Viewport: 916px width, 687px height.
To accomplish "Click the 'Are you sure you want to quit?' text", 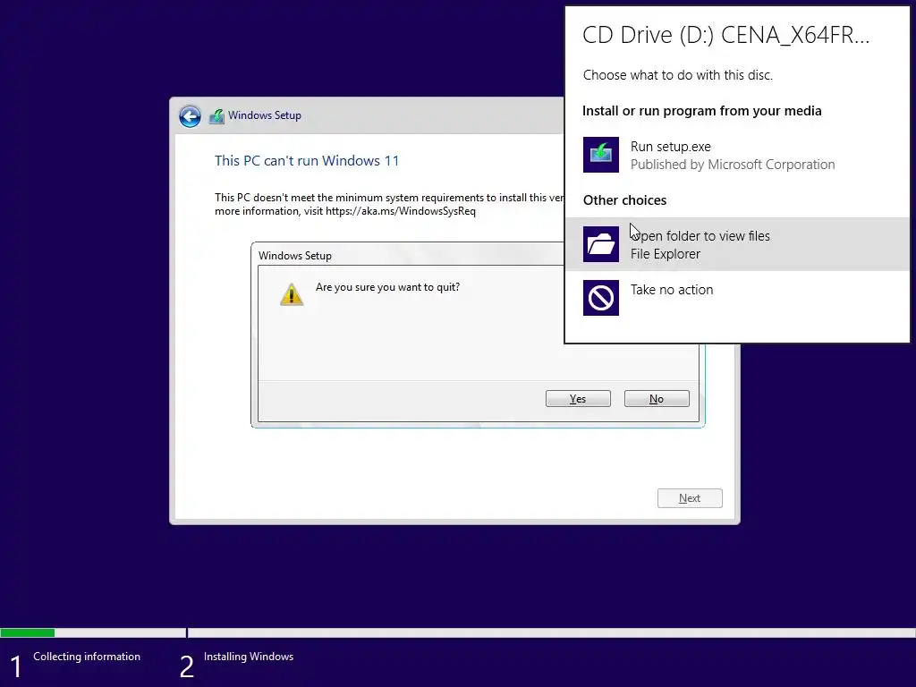I will click(x=387, y=287).
